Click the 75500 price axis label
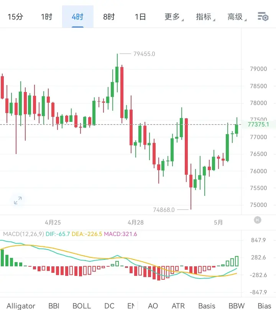Screen dimensions: 276x310 [x=258, y=188]
